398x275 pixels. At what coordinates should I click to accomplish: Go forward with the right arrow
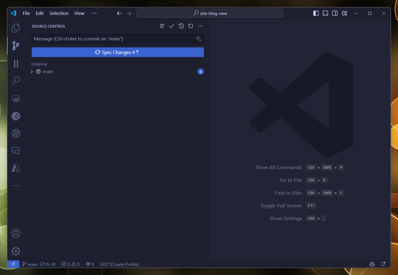(x=129, y=13)
